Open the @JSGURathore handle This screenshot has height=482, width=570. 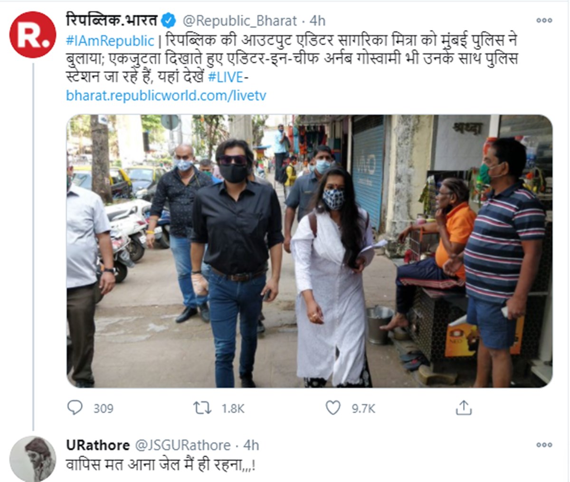[183, 445]
